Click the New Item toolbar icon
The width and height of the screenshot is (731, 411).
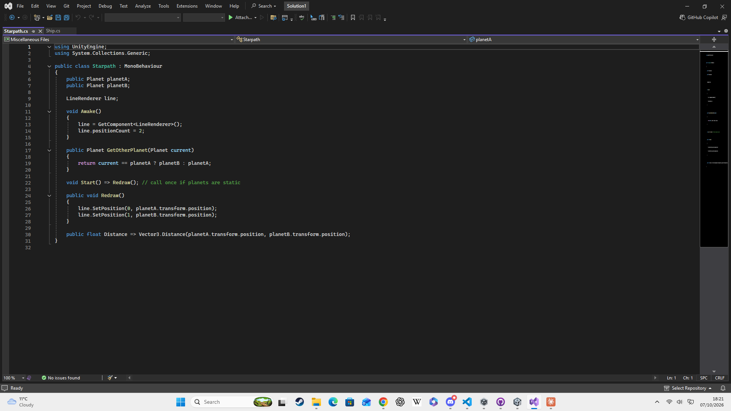click(x=37, y=18)
